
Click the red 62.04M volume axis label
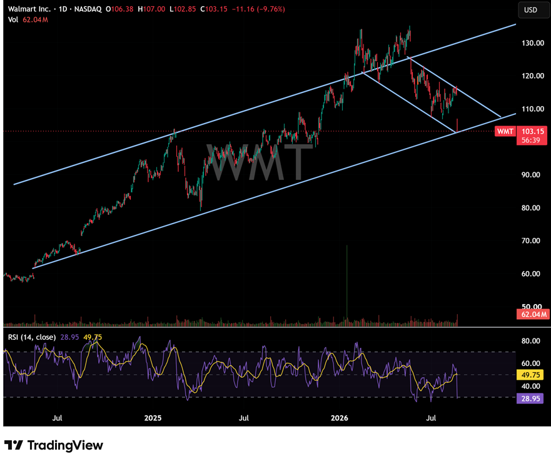click(533, 314)
